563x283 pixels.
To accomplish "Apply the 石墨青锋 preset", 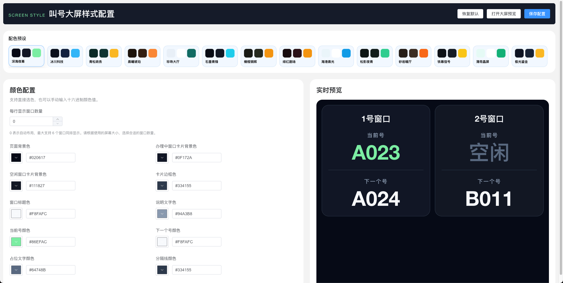I will pyautogui.click(x=220, y=56).
